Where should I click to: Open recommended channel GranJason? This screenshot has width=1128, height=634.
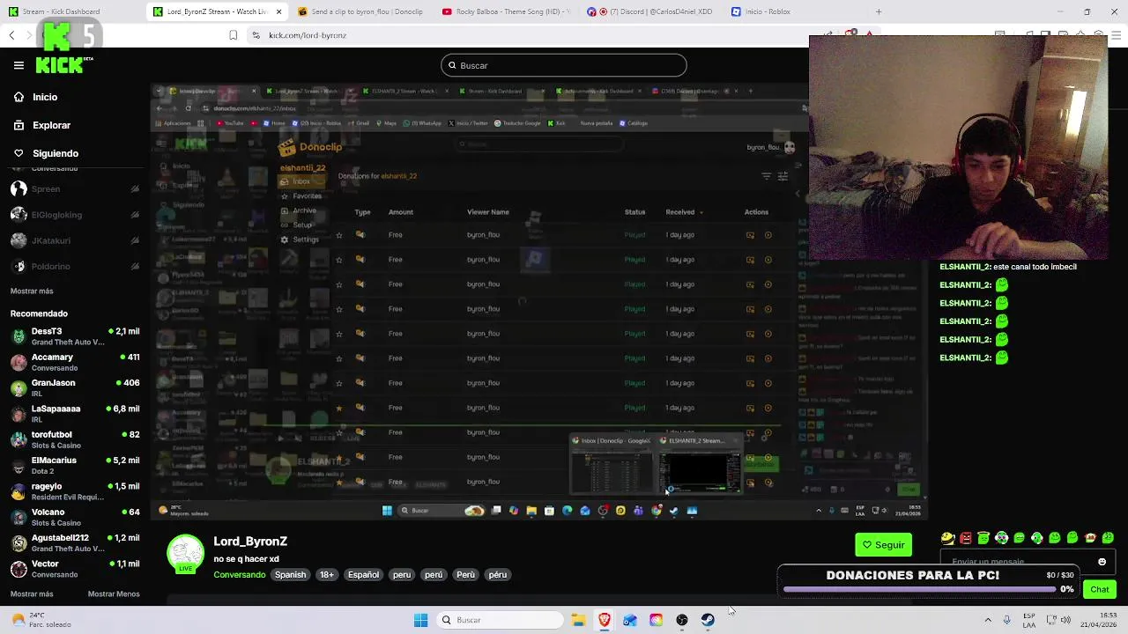[75, 387]
